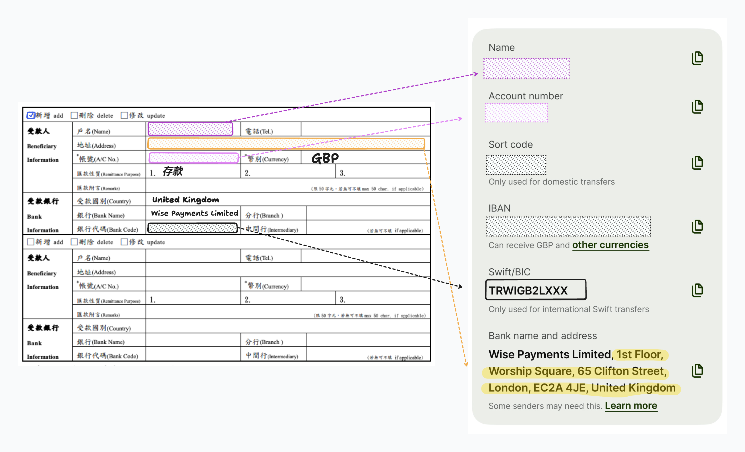Tick the first form's 刪除 delete checkbox
The image size is (745, 452).
74,115
